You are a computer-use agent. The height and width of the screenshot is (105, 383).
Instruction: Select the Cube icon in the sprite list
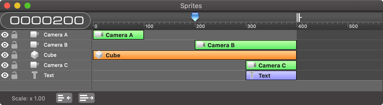(34, 55)
